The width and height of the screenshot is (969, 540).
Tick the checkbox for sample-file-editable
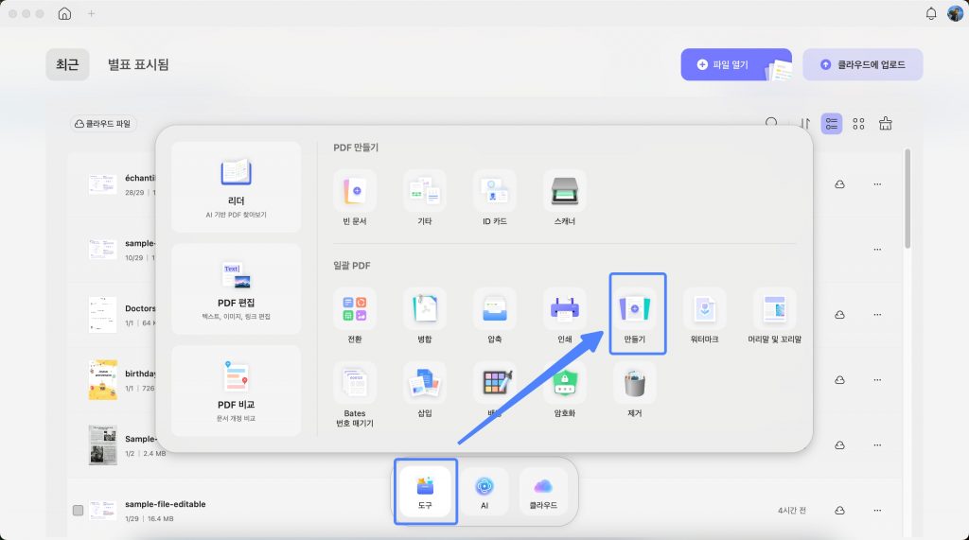tap(78, 511)
